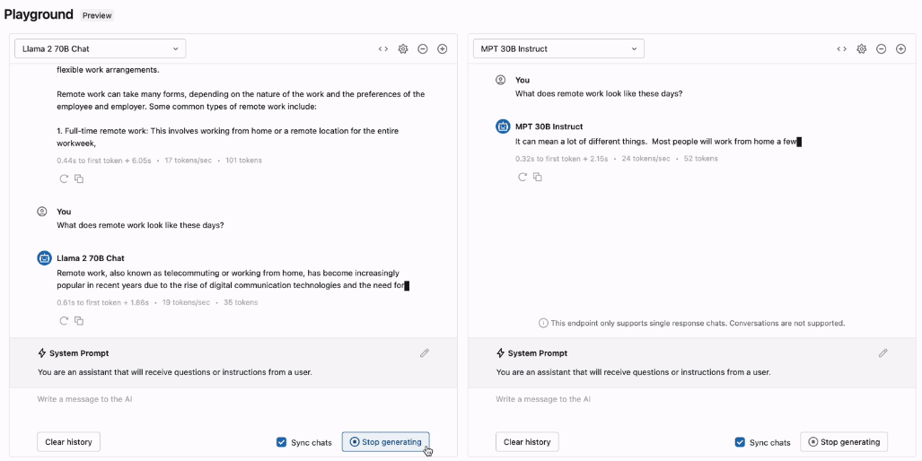Regenerate the latest Llama 2 response
Screen dimensions: 922x461
64,321
